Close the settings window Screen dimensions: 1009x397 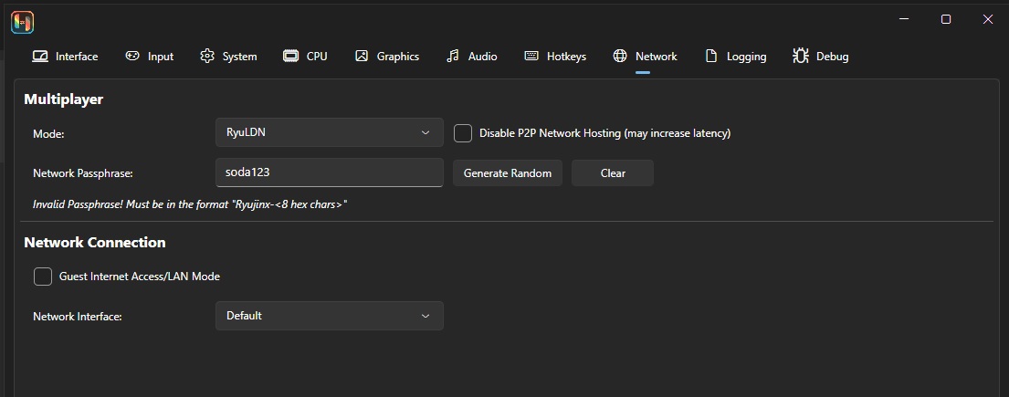point(988,19)
